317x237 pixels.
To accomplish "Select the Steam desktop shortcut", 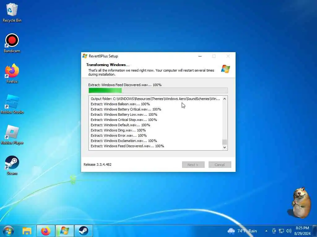I will tap(12, 165).
